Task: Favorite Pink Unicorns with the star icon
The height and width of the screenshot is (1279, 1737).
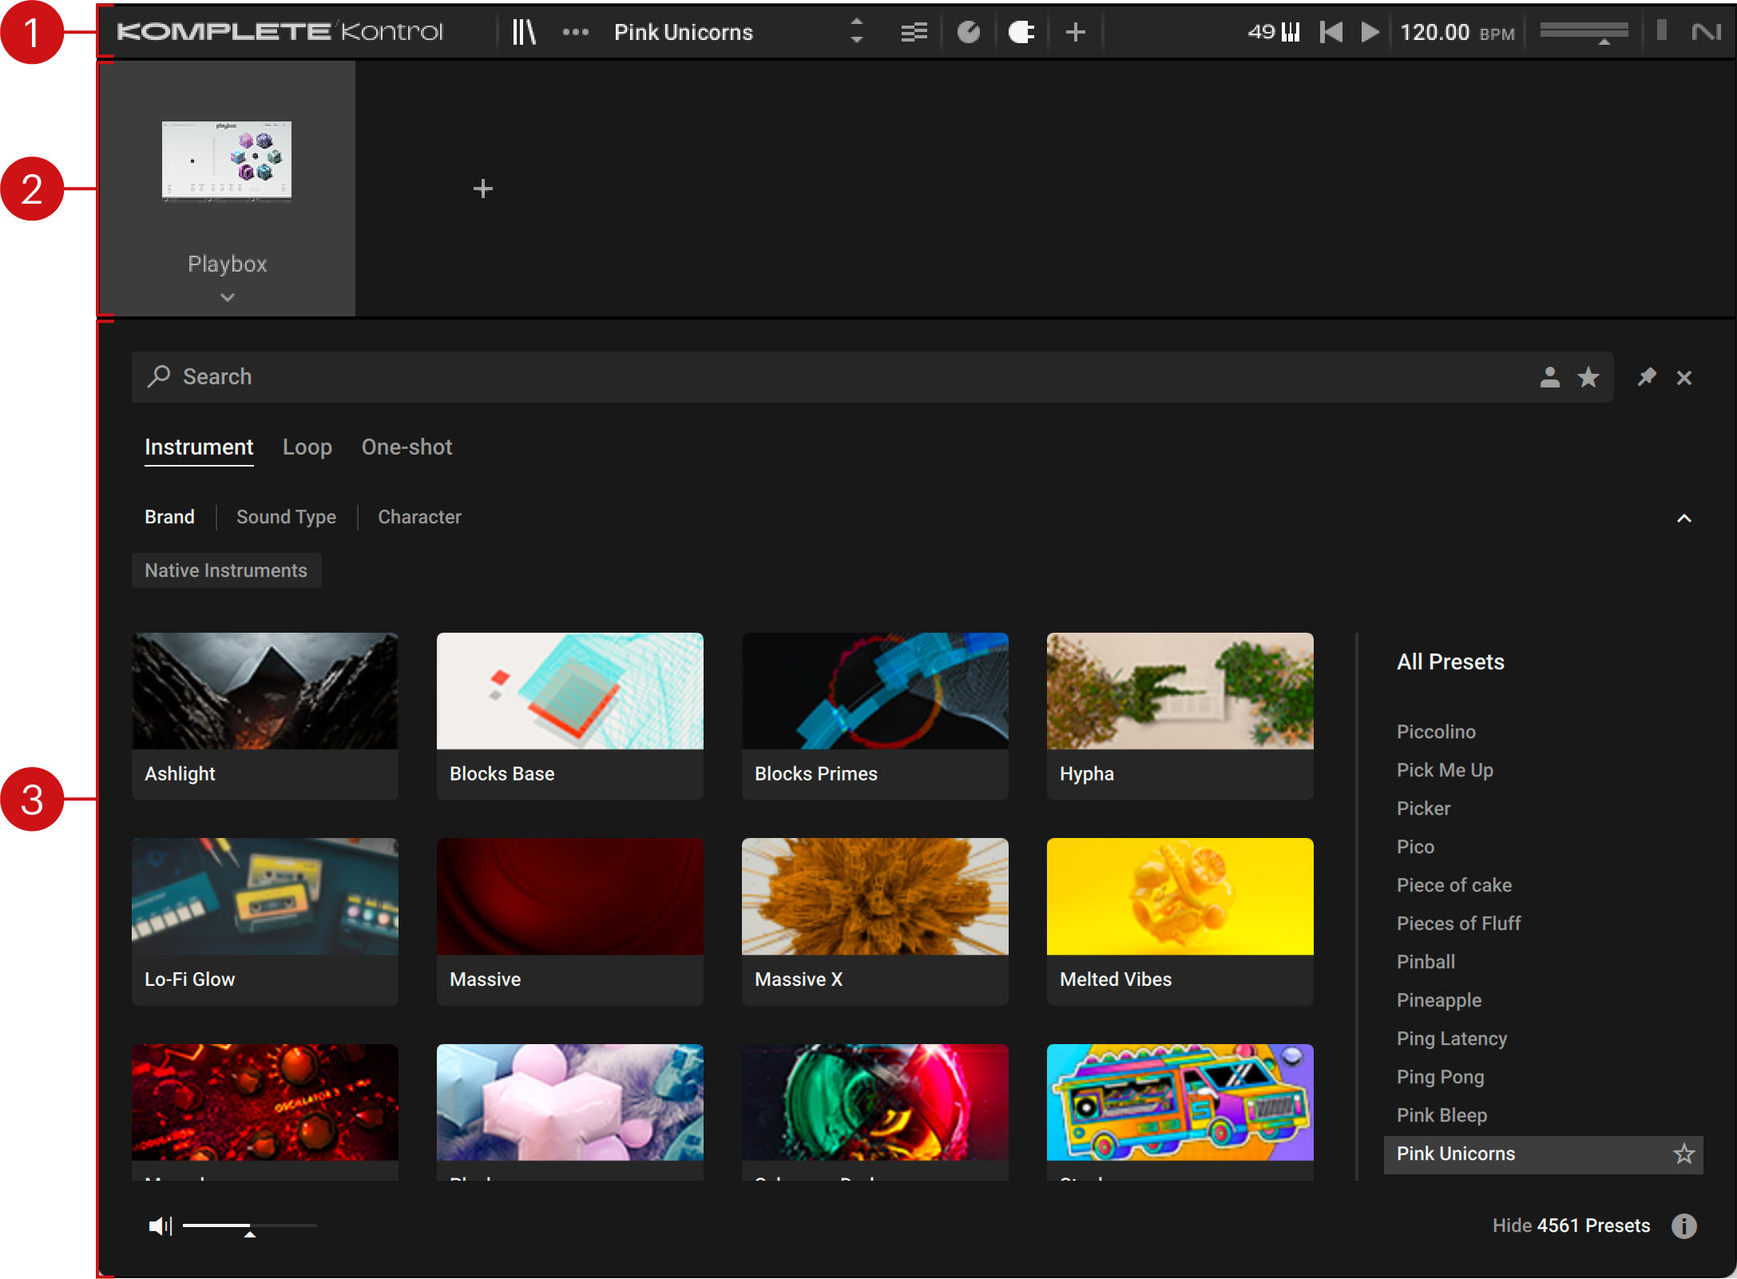Action: pyautogui.click(x=1684, y=1154)
